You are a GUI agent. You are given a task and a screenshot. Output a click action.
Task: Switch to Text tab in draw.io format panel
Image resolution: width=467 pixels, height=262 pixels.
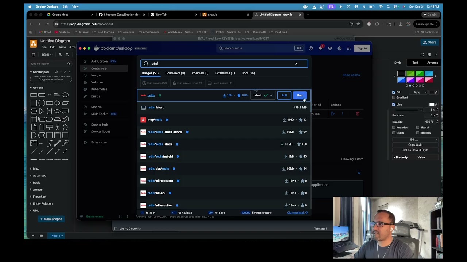pyautogui.click(x=415, y=63)
